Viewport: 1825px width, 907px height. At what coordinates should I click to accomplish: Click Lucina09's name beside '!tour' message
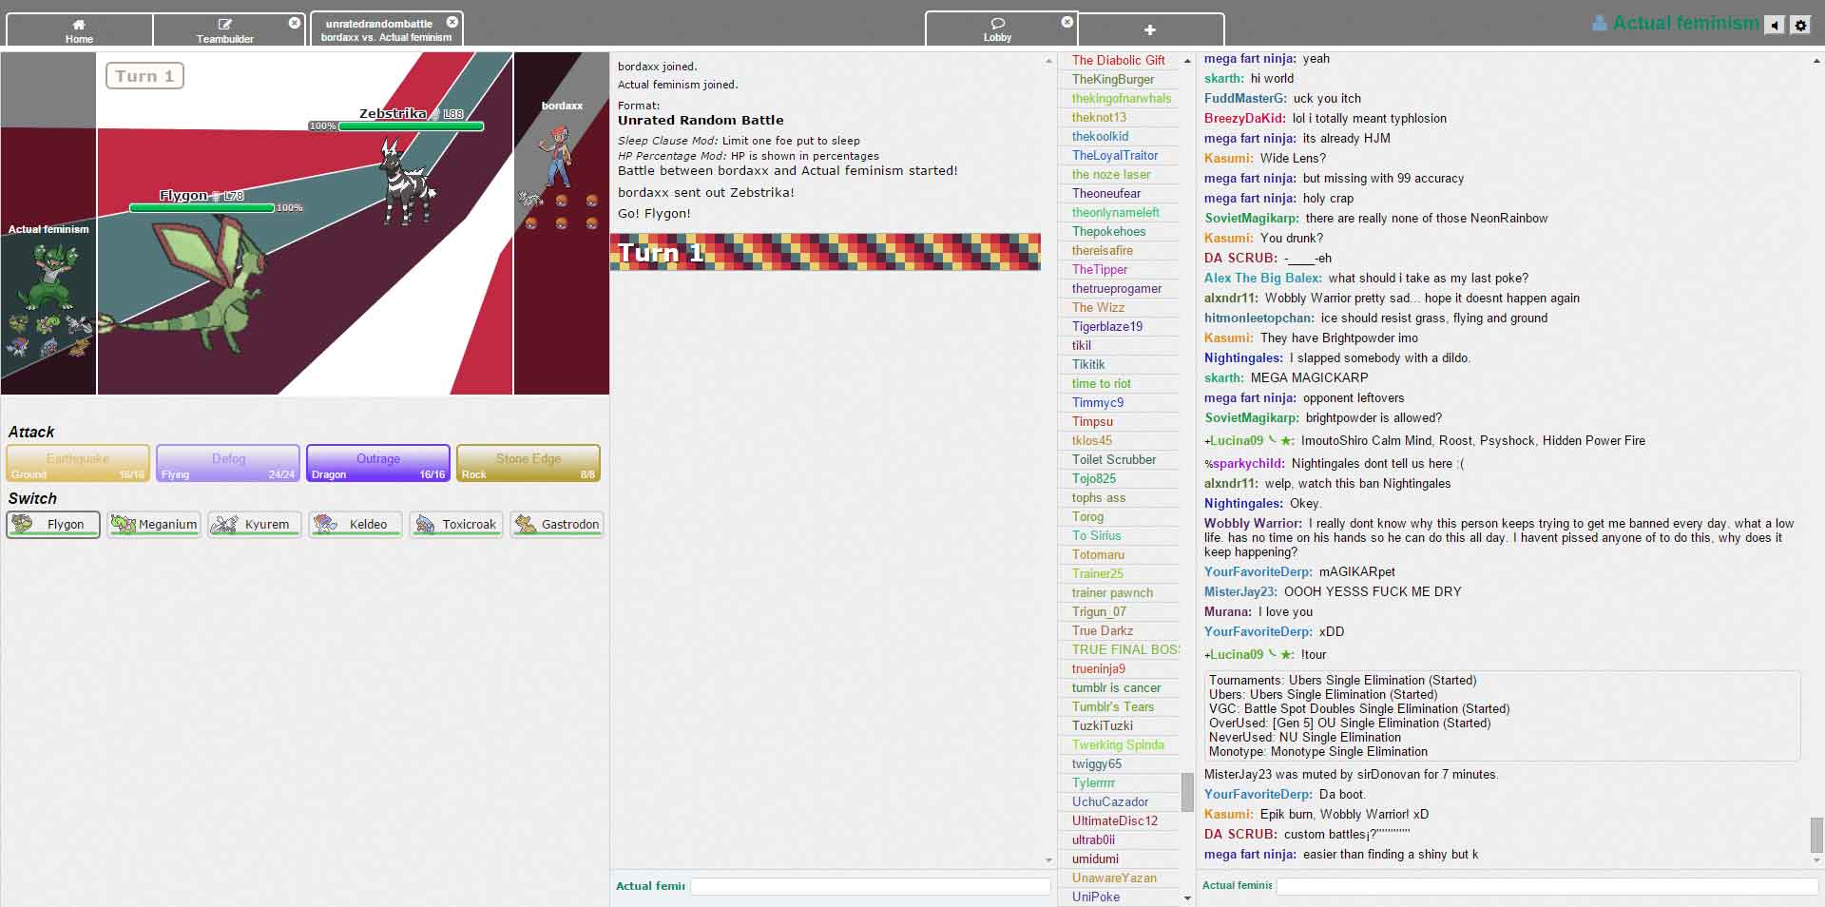click(1249, 654)
